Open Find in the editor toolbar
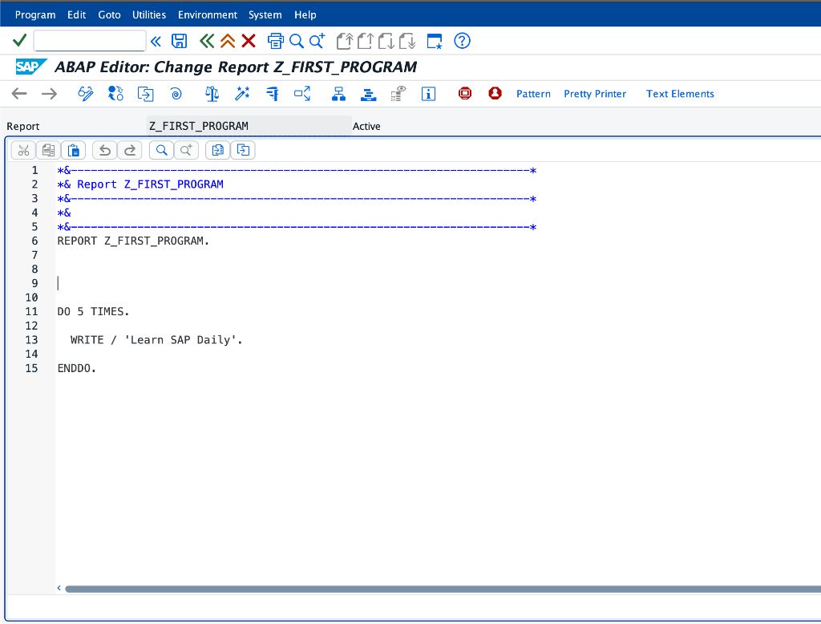821x624 pixels. [x=161, y=150]
